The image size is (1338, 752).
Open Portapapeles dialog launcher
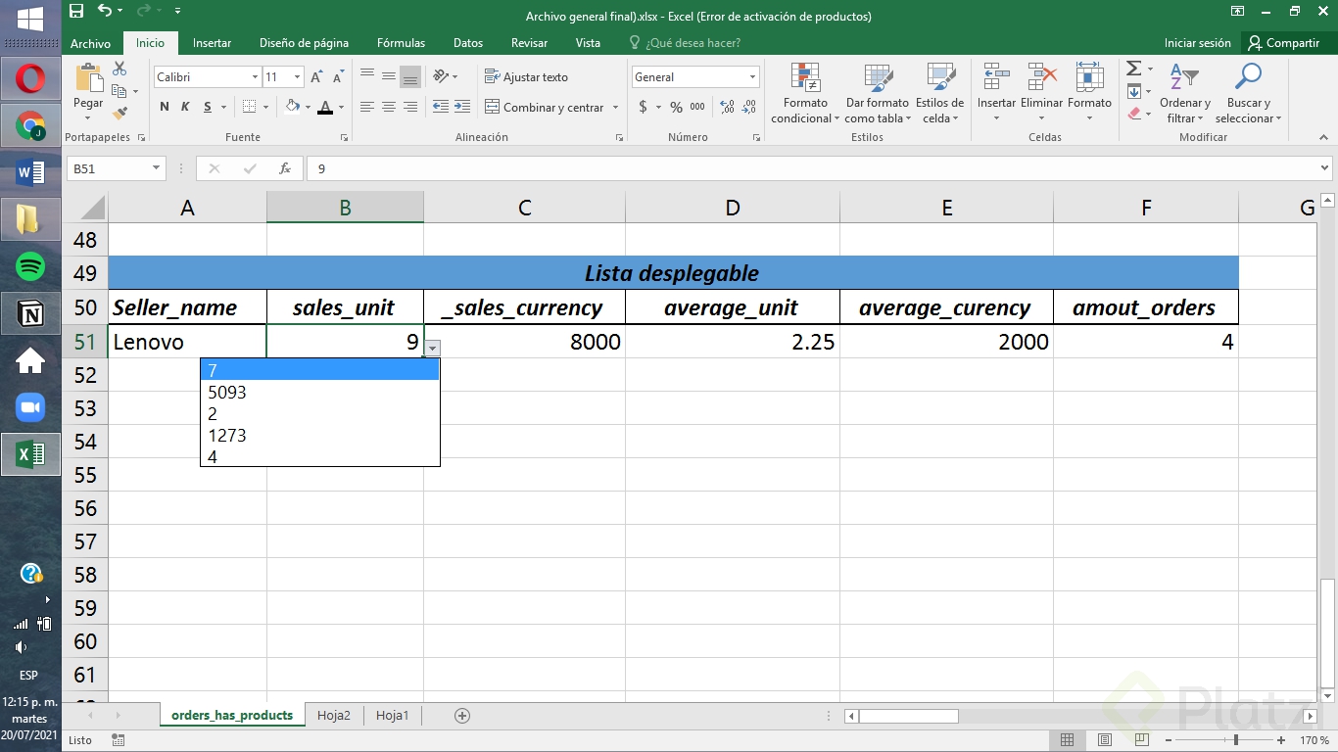pos(141,138)
